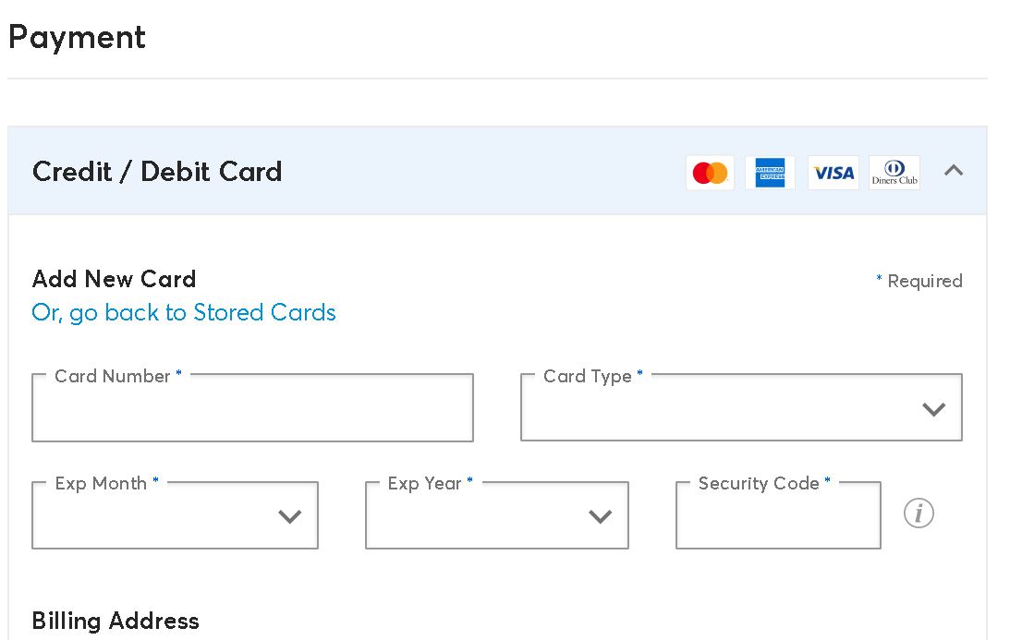
Task: Click the Visa logo icon
Action: point(833,173)
